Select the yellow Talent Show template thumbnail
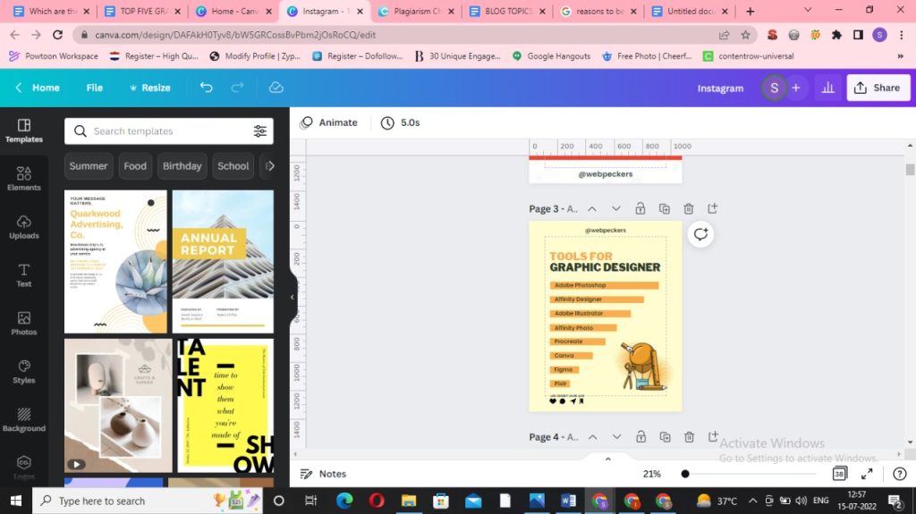 click(225, 406)
